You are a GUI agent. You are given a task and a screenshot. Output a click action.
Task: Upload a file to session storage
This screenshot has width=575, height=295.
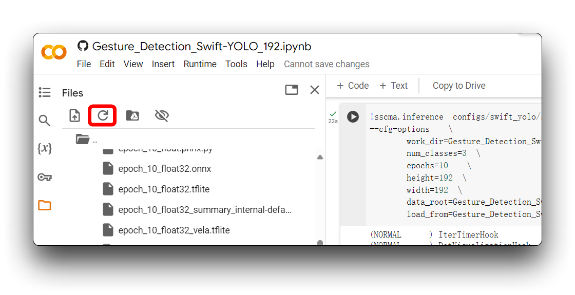click(75, 115)
